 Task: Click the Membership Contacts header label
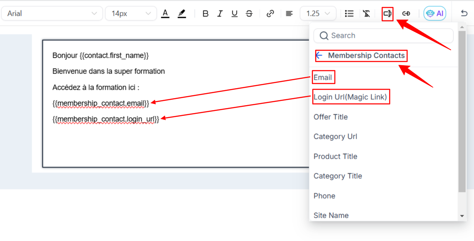[x=366, y=55]
